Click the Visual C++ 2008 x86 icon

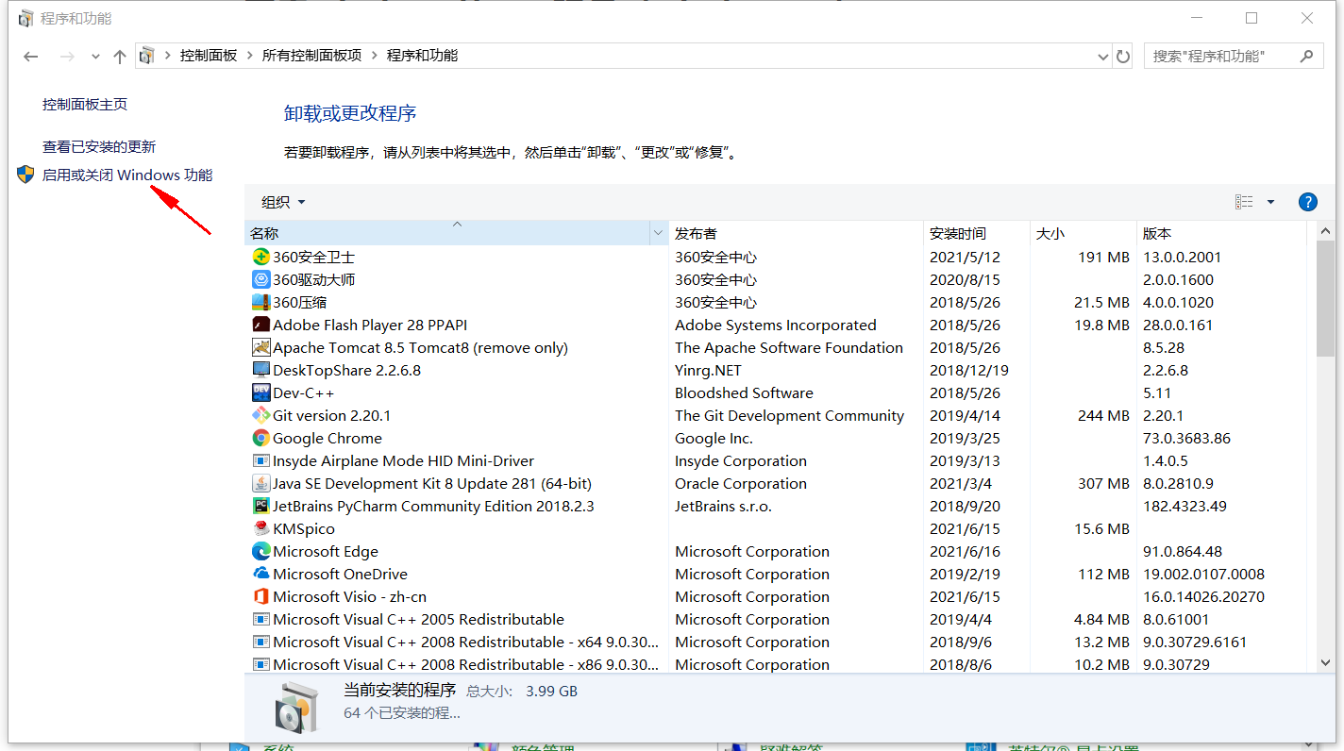click(261, 664)
